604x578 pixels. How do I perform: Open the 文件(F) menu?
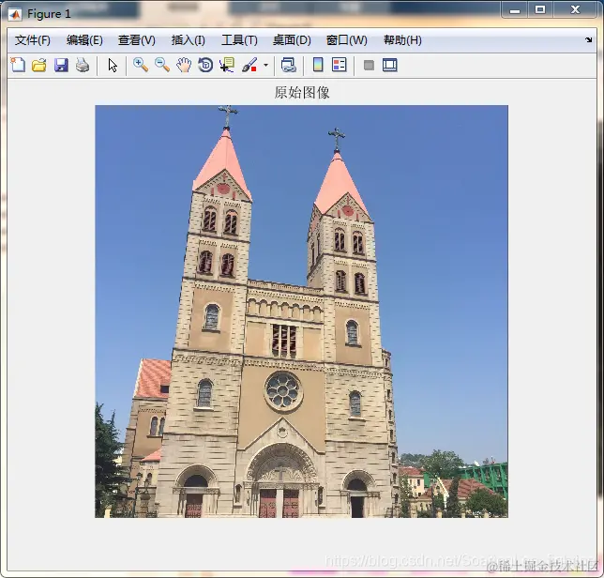pos(33,40)
